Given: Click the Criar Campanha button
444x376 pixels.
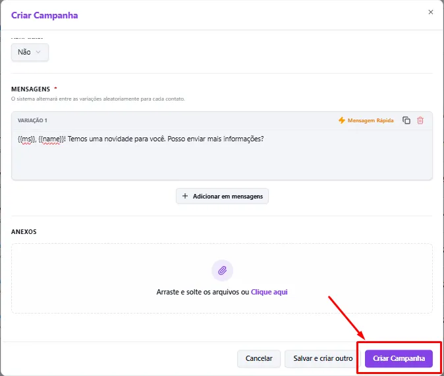Looking at the screenshot, I should [399, 358].
